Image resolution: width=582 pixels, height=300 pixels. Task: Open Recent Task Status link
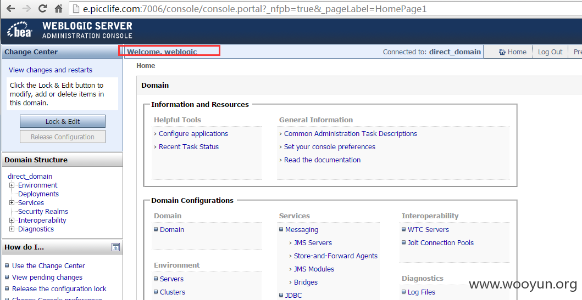click(x=189, y=146)
